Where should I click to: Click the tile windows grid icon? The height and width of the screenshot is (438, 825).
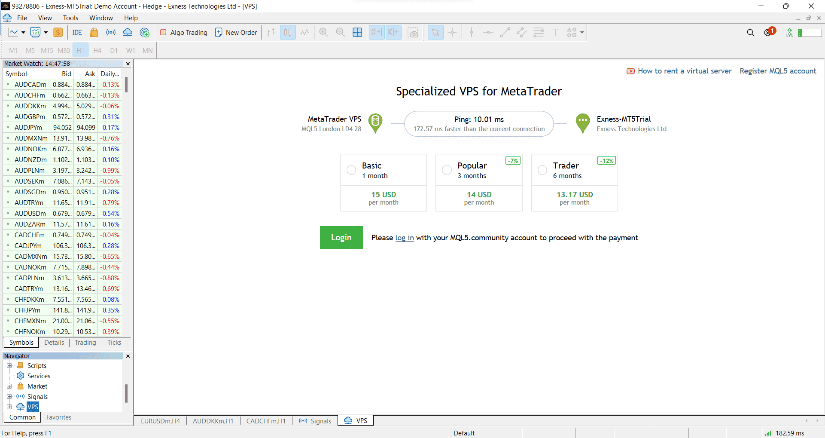tap(357, 32)
